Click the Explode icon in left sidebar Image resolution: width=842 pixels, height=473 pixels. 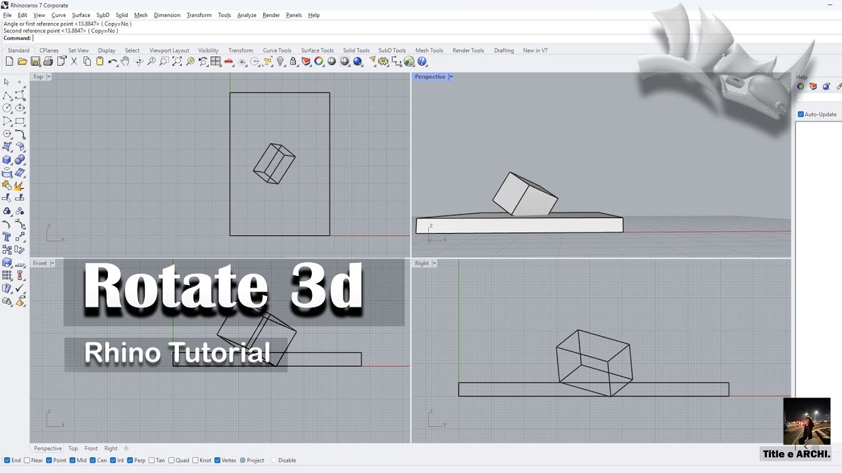20,185
